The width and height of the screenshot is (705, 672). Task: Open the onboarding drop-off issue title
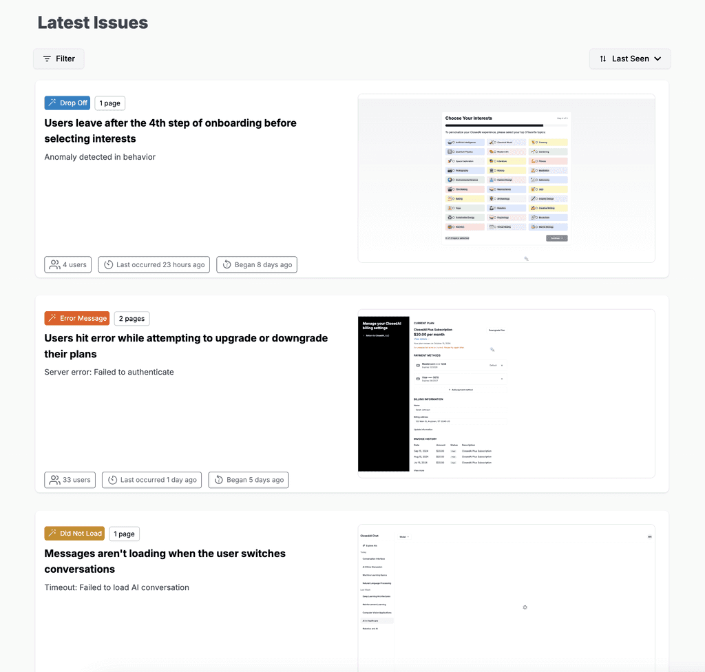[x=170, y=130]
